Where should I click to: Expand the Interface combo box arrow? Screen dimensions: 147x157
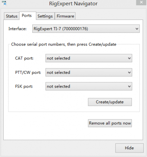(137, 29)
